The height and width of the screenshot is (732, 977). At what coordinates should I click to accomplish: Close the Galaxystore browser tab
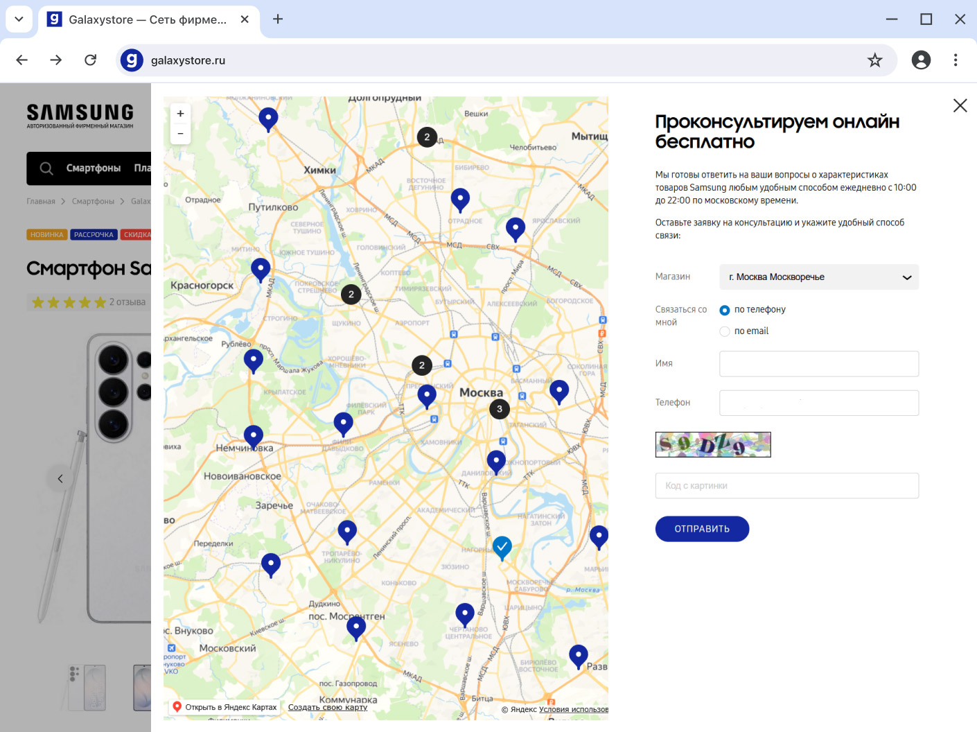coord(245,19)
